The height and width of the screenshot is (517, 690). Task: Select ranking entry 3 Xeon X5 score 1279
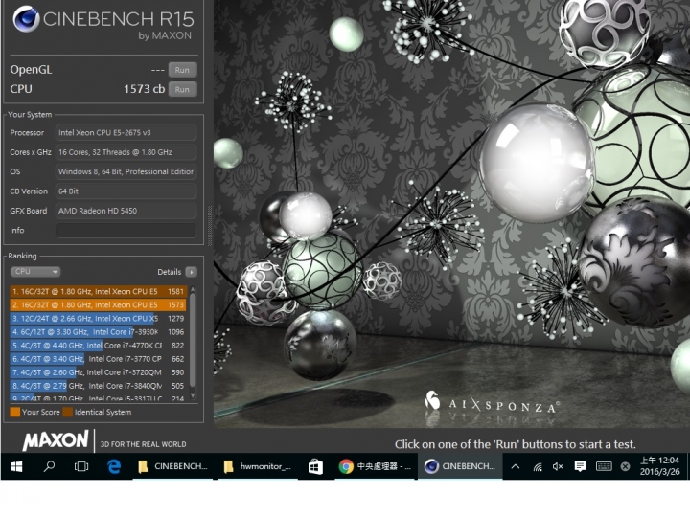(99, 318)
